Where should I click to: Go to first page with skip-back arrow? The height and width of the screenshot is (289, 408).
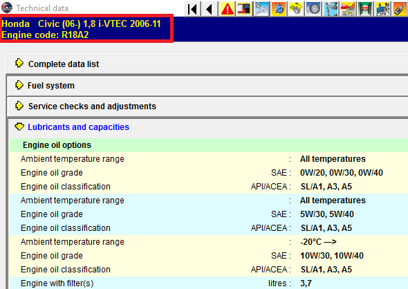192,9
